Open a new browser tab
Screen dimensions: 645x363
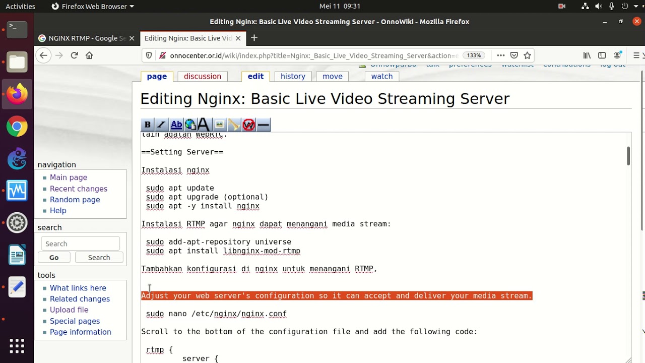254,38
